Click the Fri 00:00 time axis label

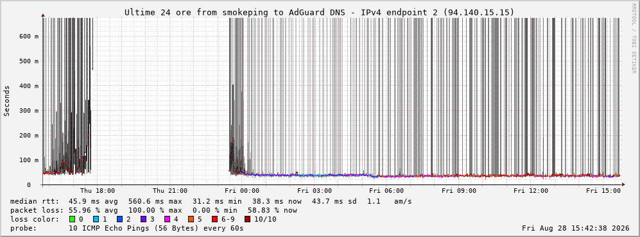tap(242, 191)
